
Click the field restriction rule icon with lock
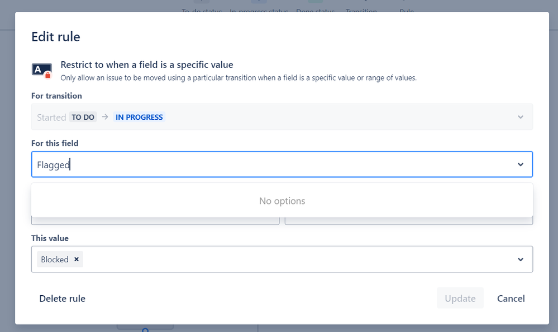point(42,70)
